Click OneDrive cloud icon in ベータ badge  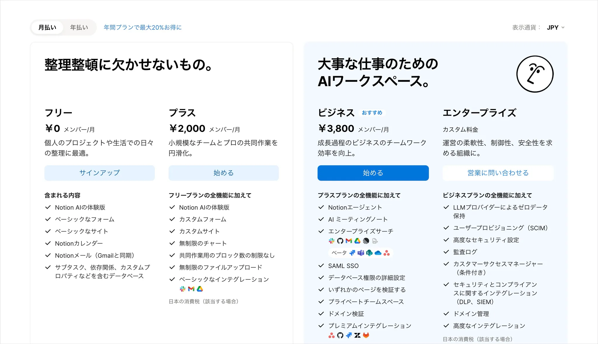coord(378,253)
